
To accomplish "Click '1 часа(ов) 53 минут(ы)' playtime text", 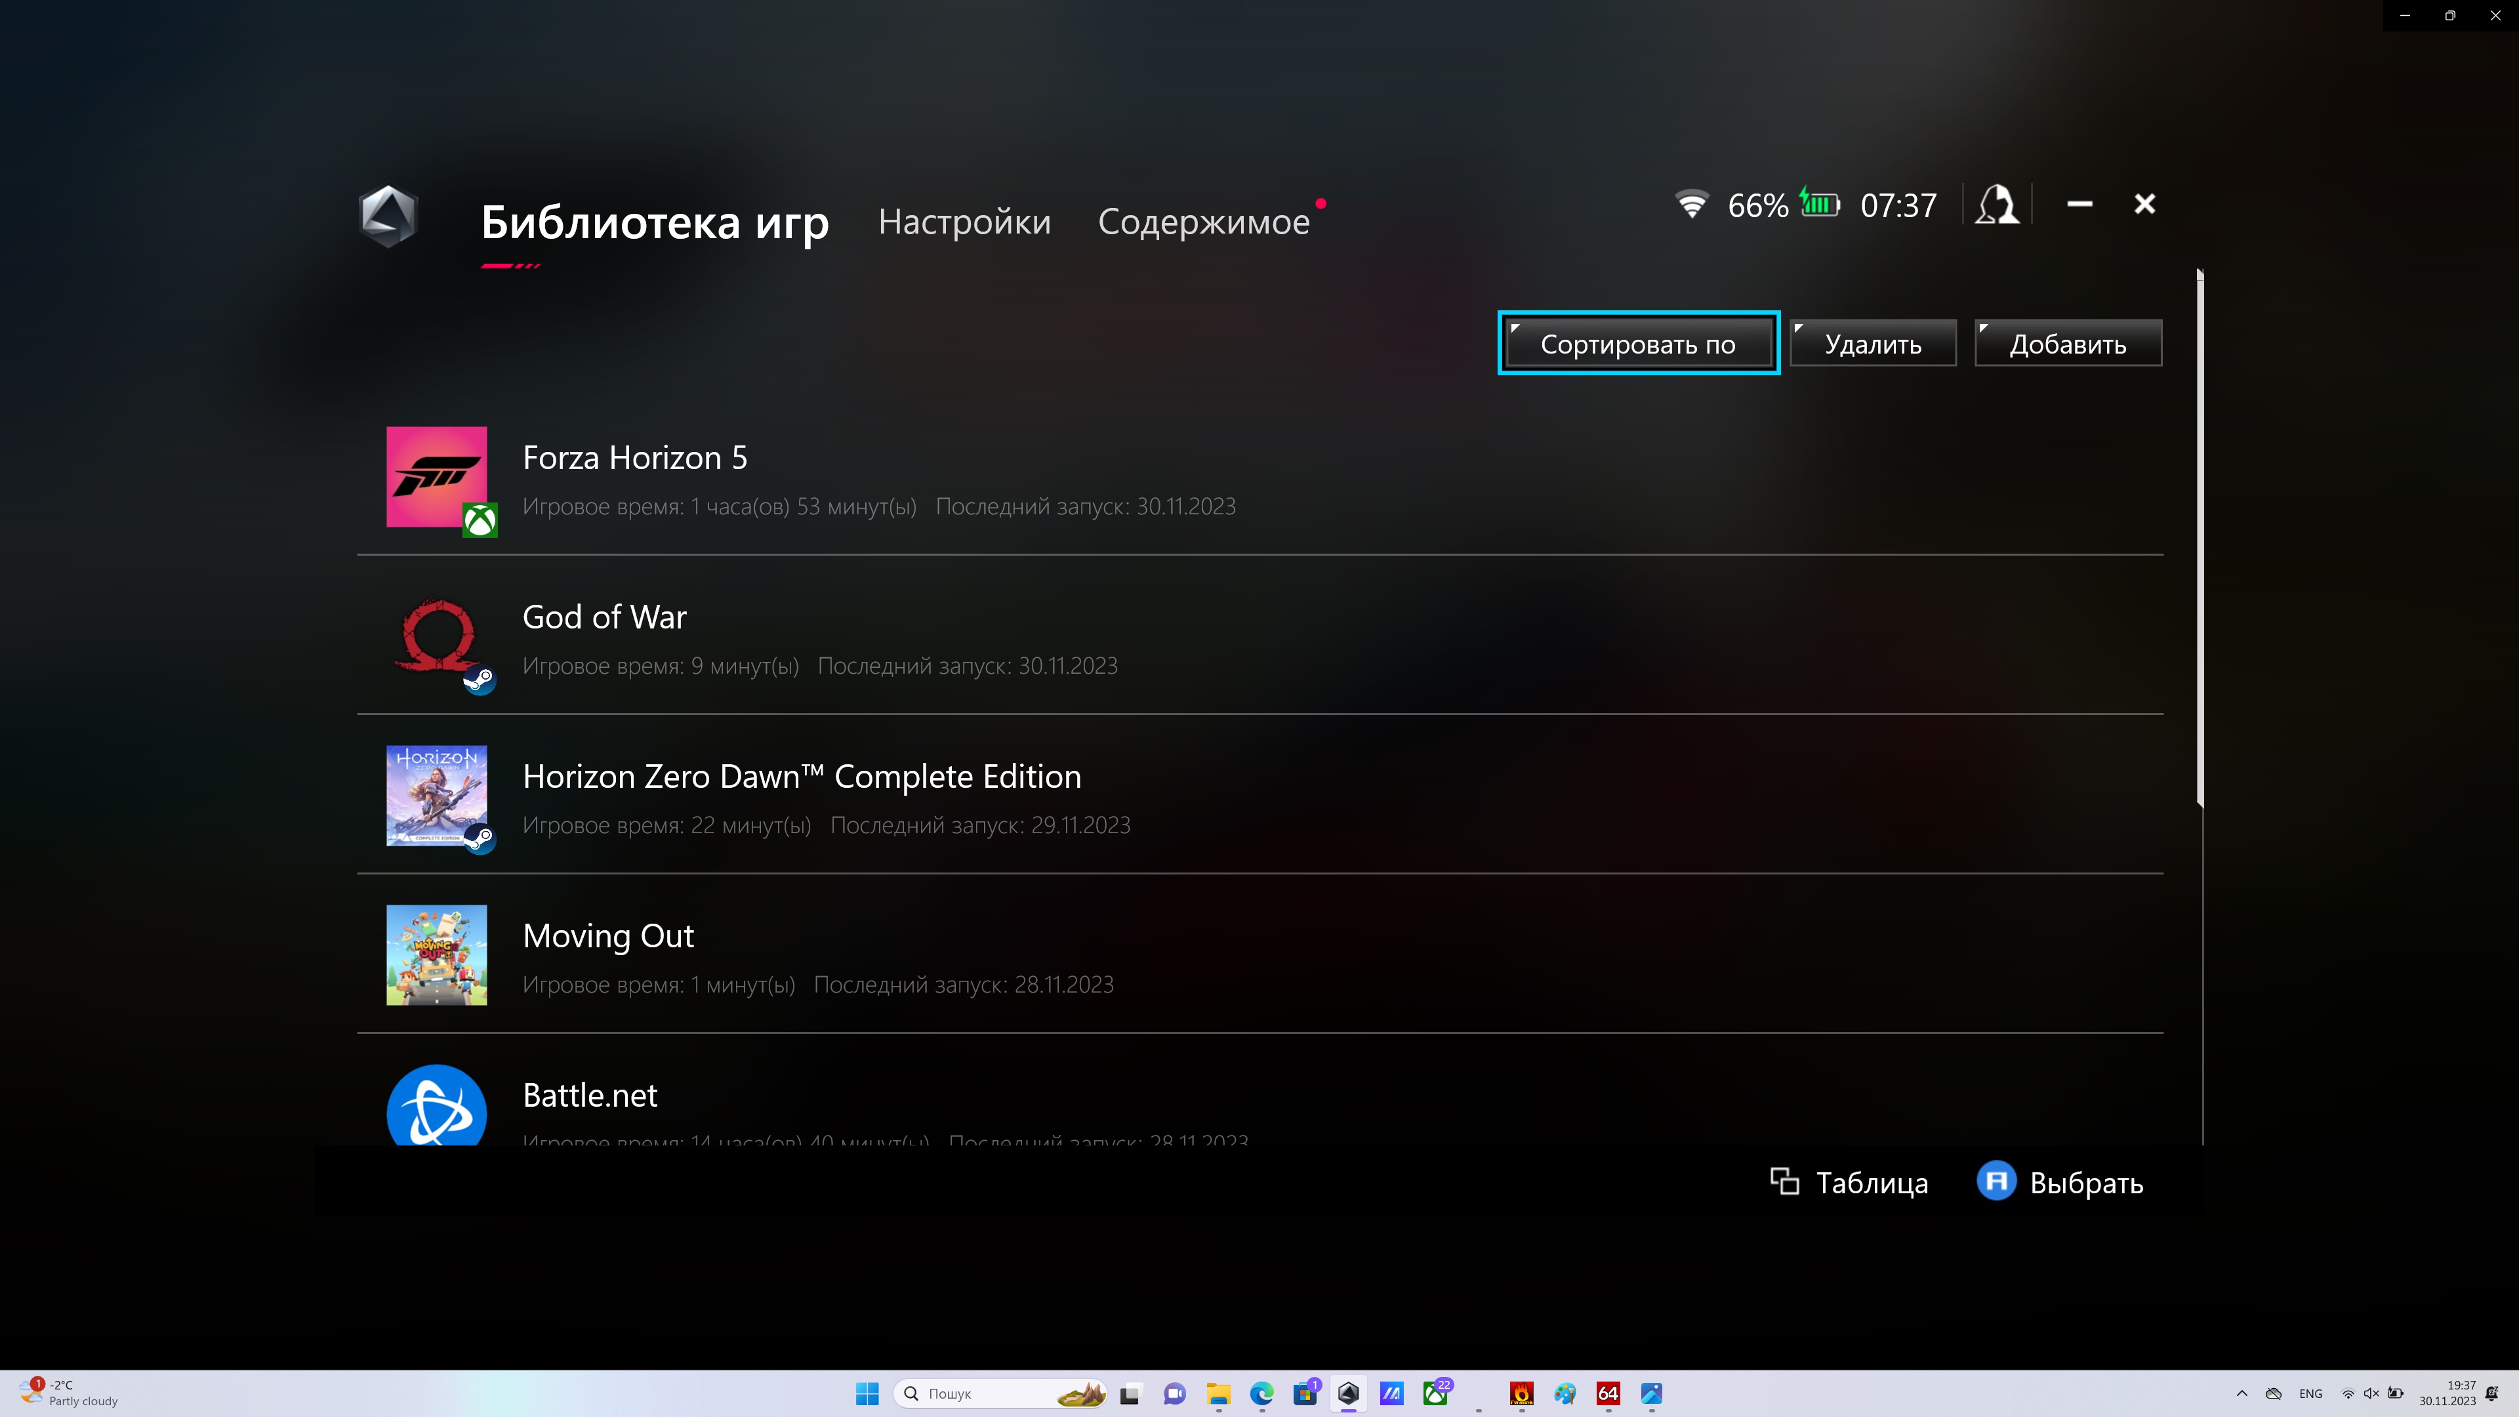I will [804, 506].
